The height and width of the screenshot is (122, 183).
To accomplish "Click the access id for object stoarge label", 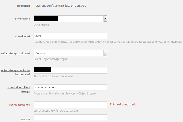I will [19, 89].
